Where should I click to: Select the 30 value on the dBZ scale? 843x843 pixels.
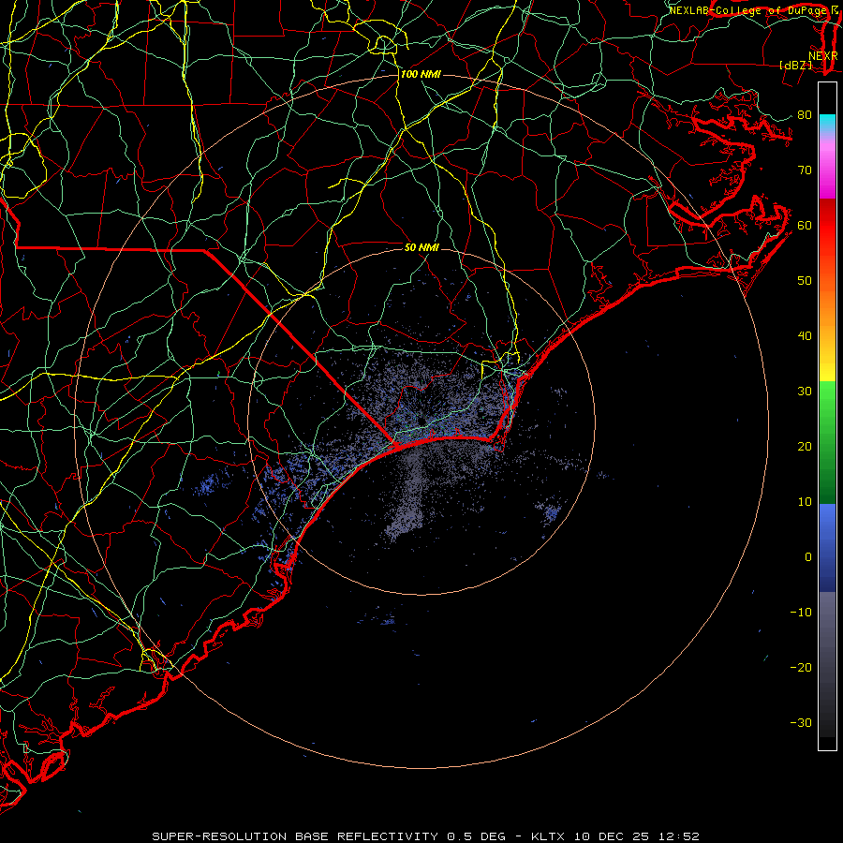point(805,392)
